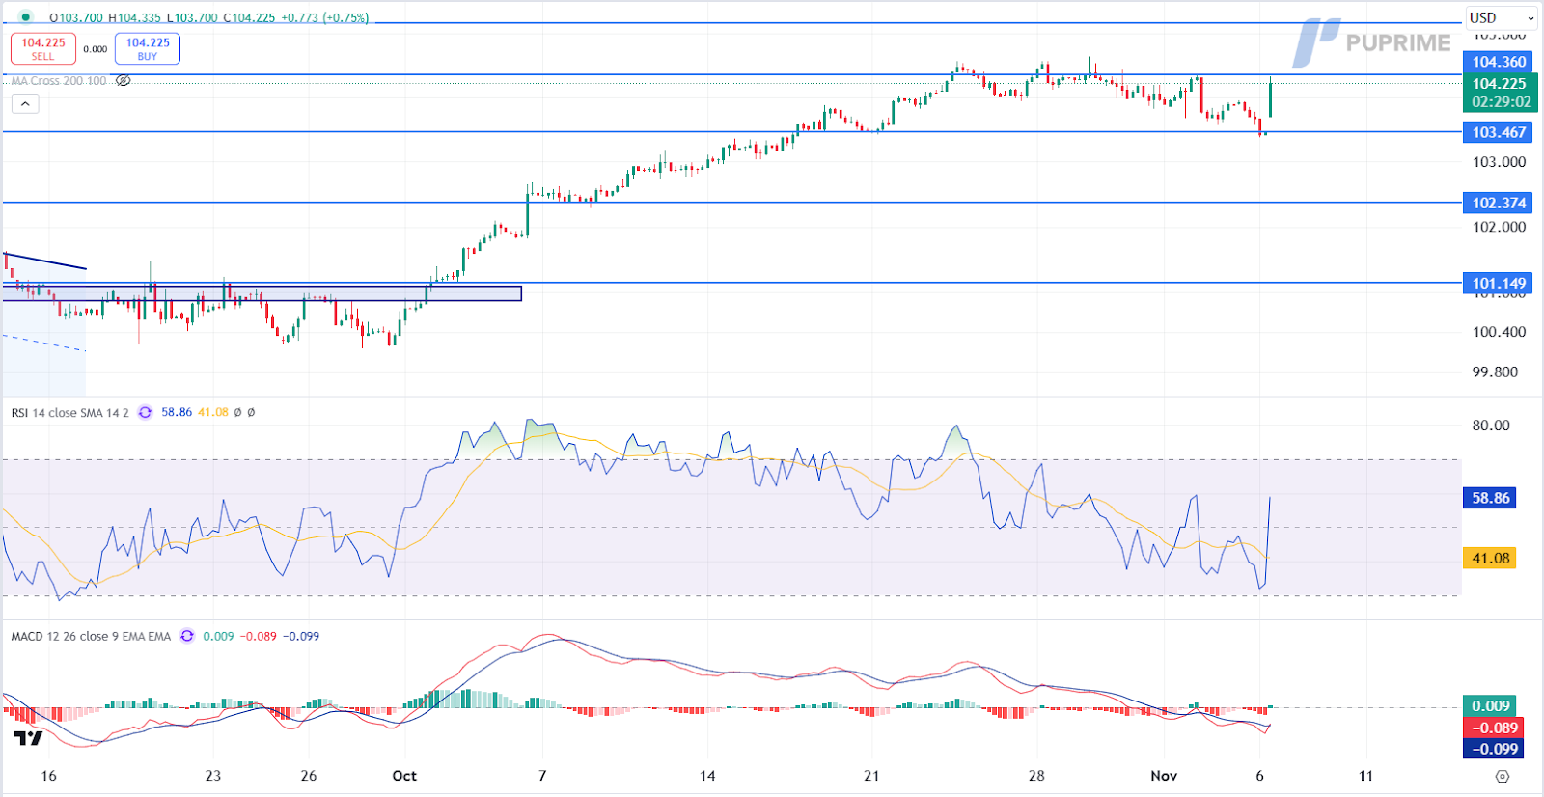Select the blue consolidation rectangle drawing

262,293
